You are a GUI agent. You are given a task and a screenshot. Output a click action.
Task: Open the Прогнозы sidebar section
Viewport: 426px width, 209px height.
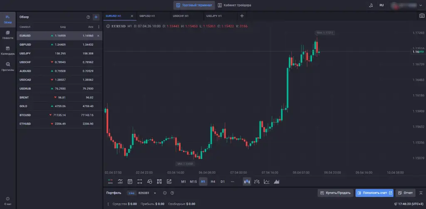point(8,67)
